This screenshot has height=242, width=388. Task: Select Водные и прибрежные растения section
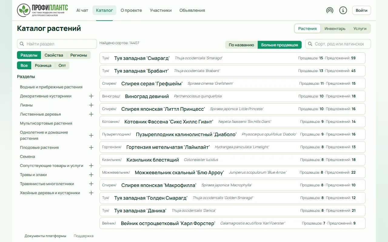click(51, 87)
